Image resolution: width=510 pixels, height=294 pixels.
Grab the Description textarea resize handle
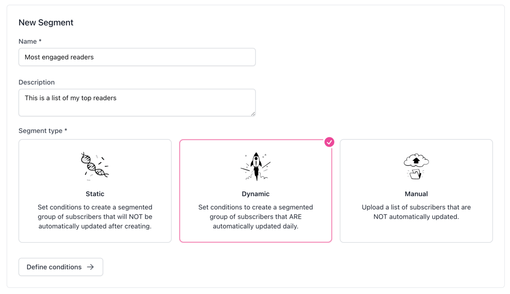click(253, 114)
